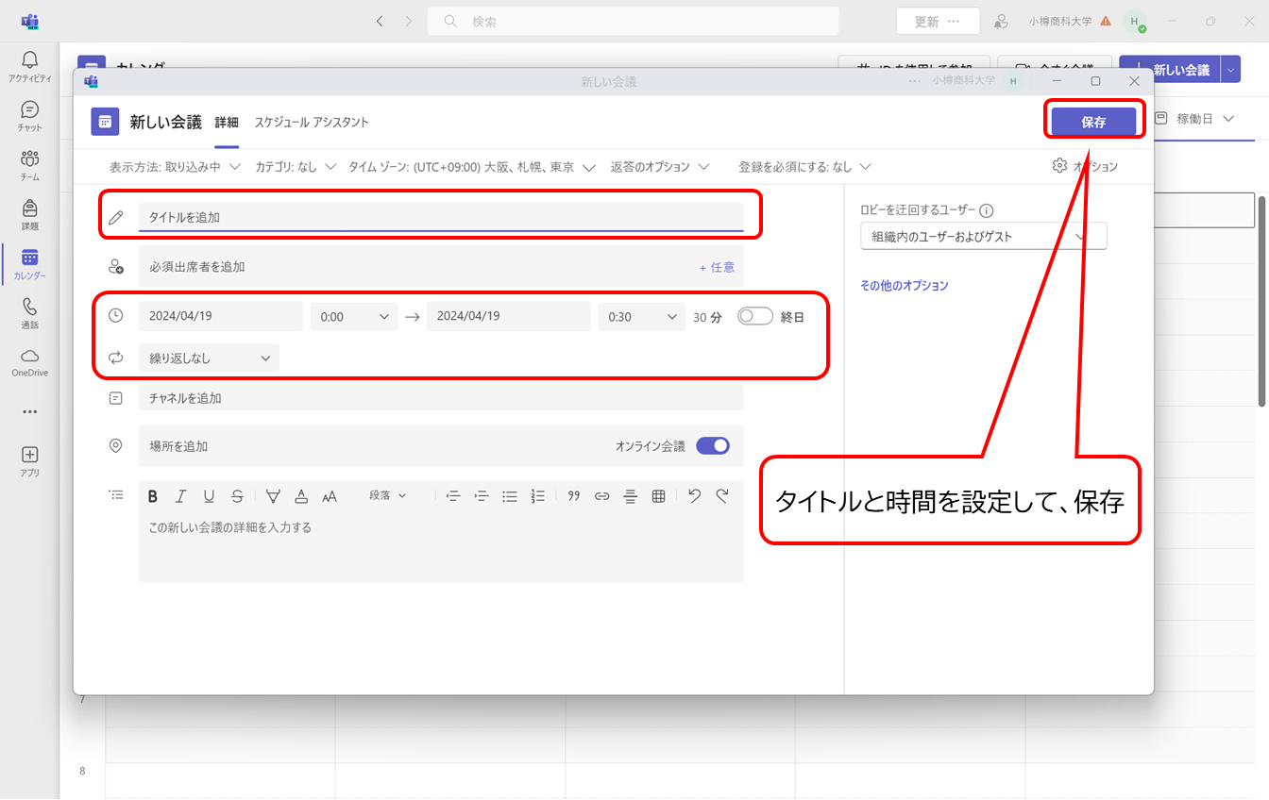The image size is (1269, 800).
Task: Turn off the オンライン会議 switch
Action: point(713,446)
